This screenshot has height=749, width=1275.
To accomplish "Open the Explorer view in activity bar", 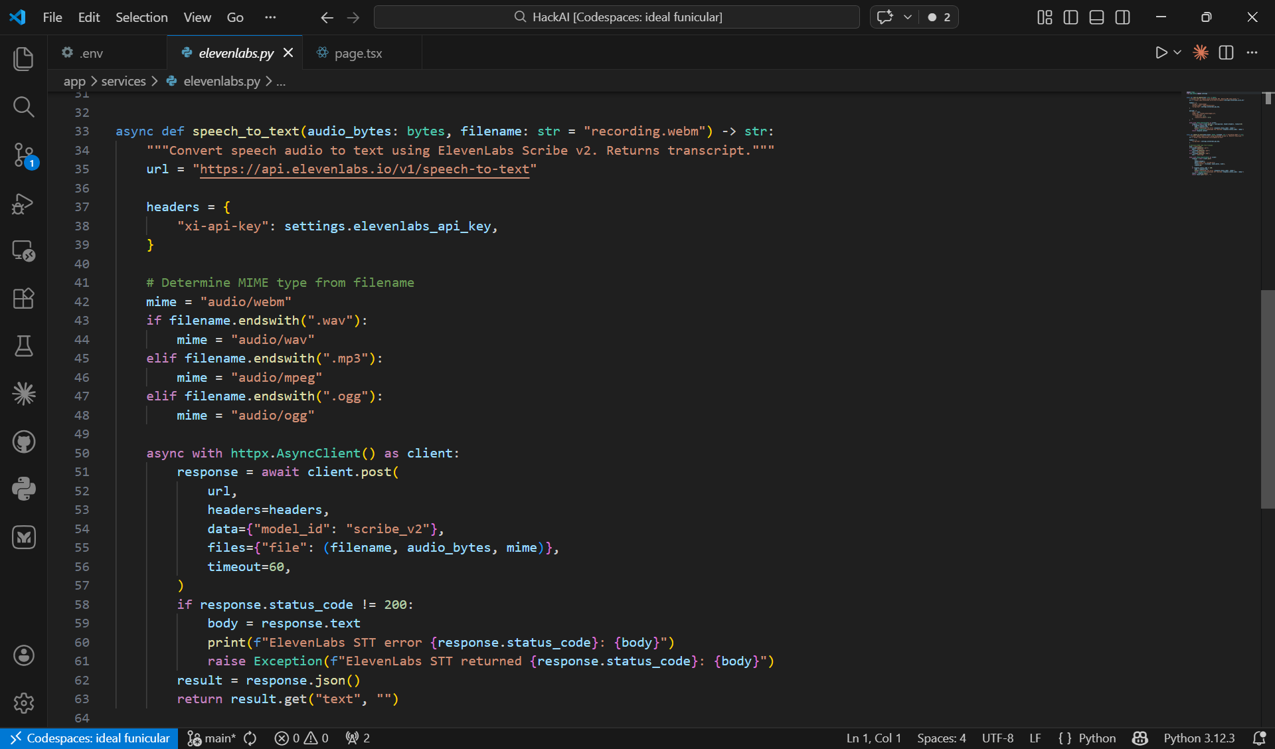I will [23, 59].
